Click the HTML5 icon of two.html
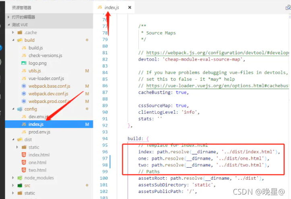The image size is (291, 199). [x=24, y=170]
